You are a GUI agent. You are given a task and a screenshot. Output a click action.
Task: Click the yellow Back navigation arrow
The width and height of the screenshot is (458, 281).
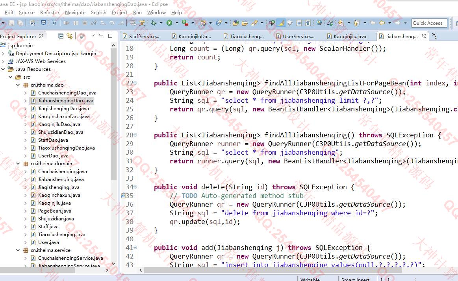(x=382, y=23)
